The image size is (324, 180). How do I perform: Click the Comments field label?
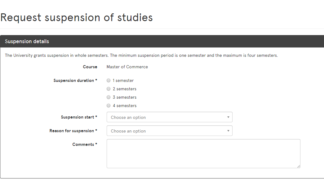tap(83, 144)
